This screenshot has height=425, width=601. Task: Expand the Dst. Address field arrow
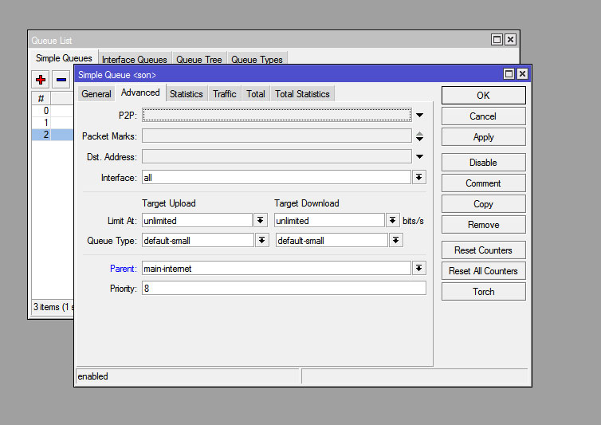[419, 157]
